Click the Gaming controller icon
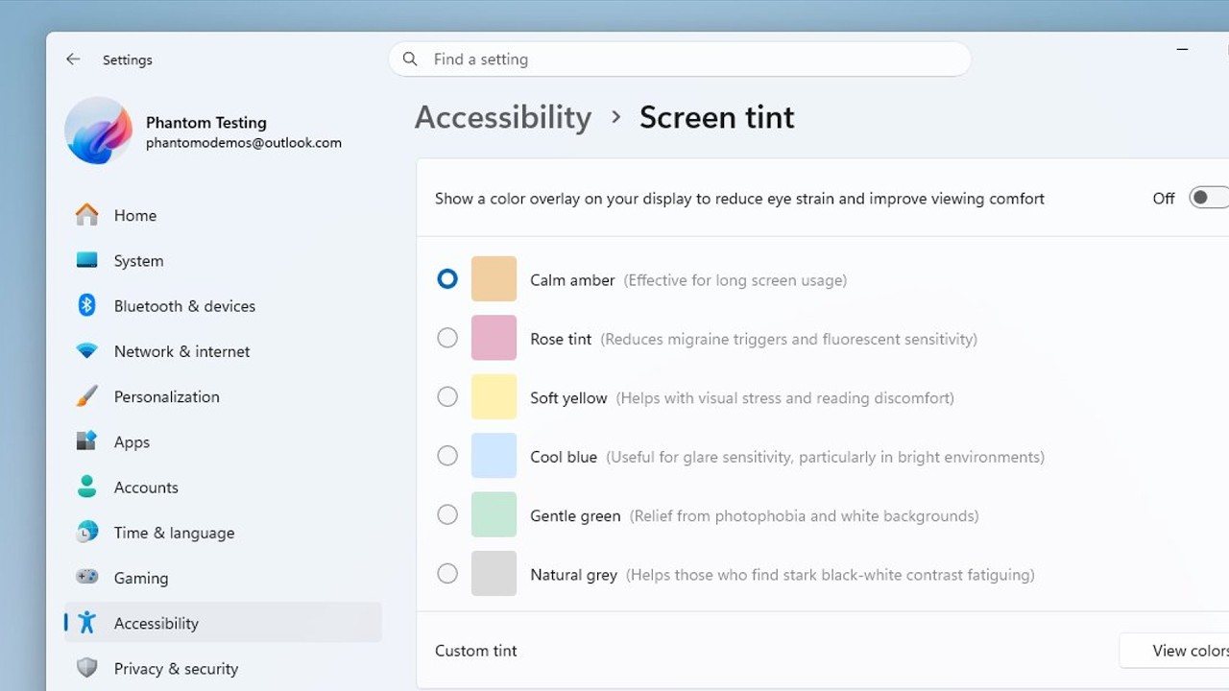 coord(86,577)
